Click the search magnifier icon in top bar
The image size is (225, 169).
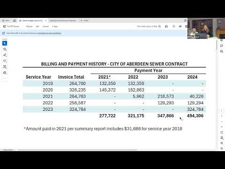[x=159, y=26]
